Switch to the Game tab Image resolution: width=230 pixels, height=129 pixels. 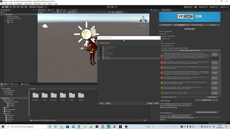(x=51, y=10)
